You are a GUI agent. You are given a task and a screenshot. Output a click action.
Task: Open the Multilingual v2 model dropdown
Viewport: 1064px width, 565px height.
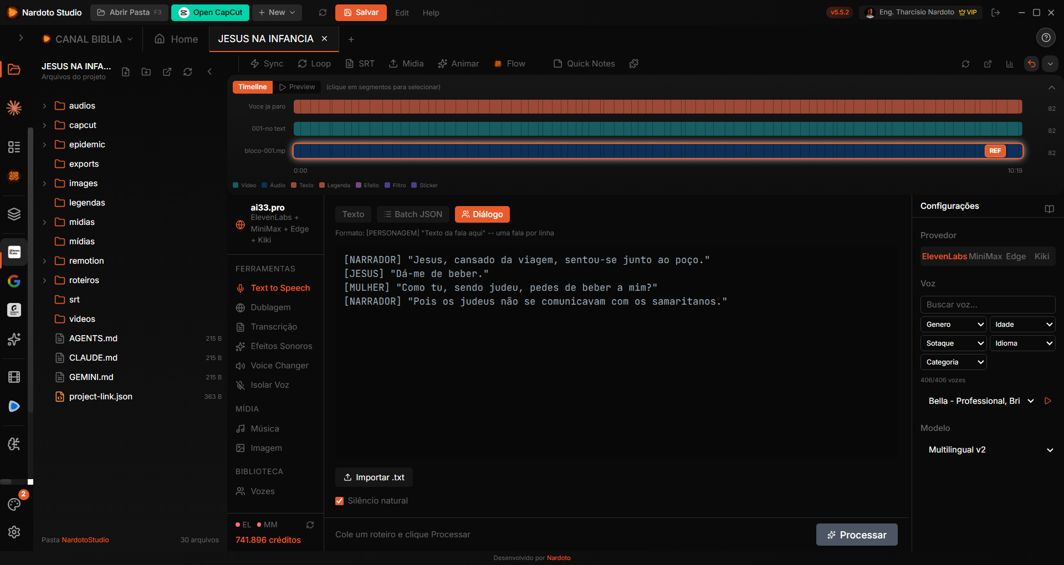pyautogui.click(x=988, y=449)
